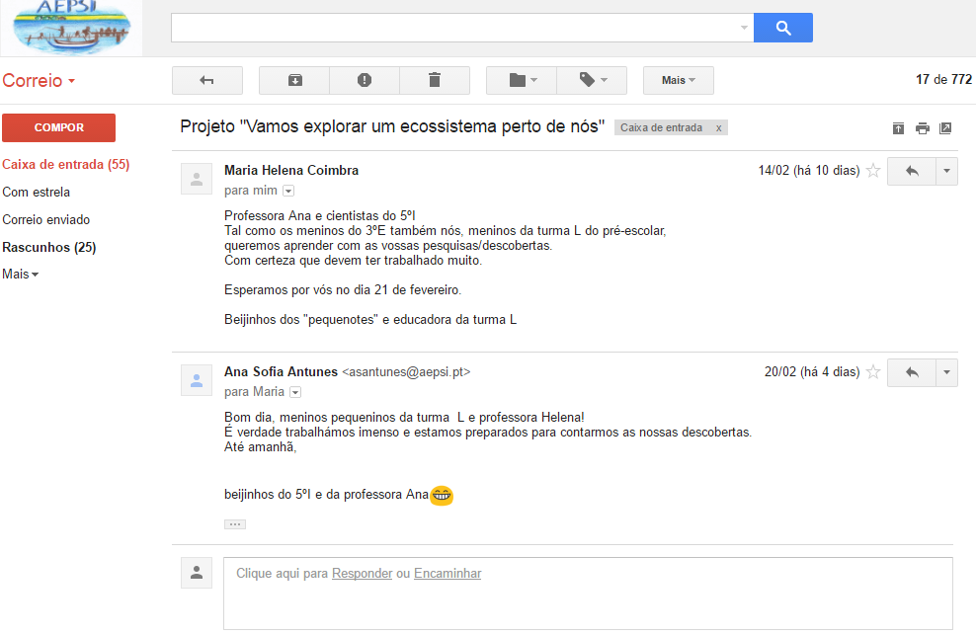Image resolution: width=976 pixels, height=635 pixels.
Task: Print all using the printer icon
Action: tap(922, 128)
